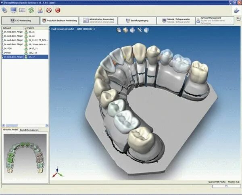This screenshot has width=242, height=195.
Task: Click the Querschnitt-Fläche label
Action: click(x=217, y=182)
